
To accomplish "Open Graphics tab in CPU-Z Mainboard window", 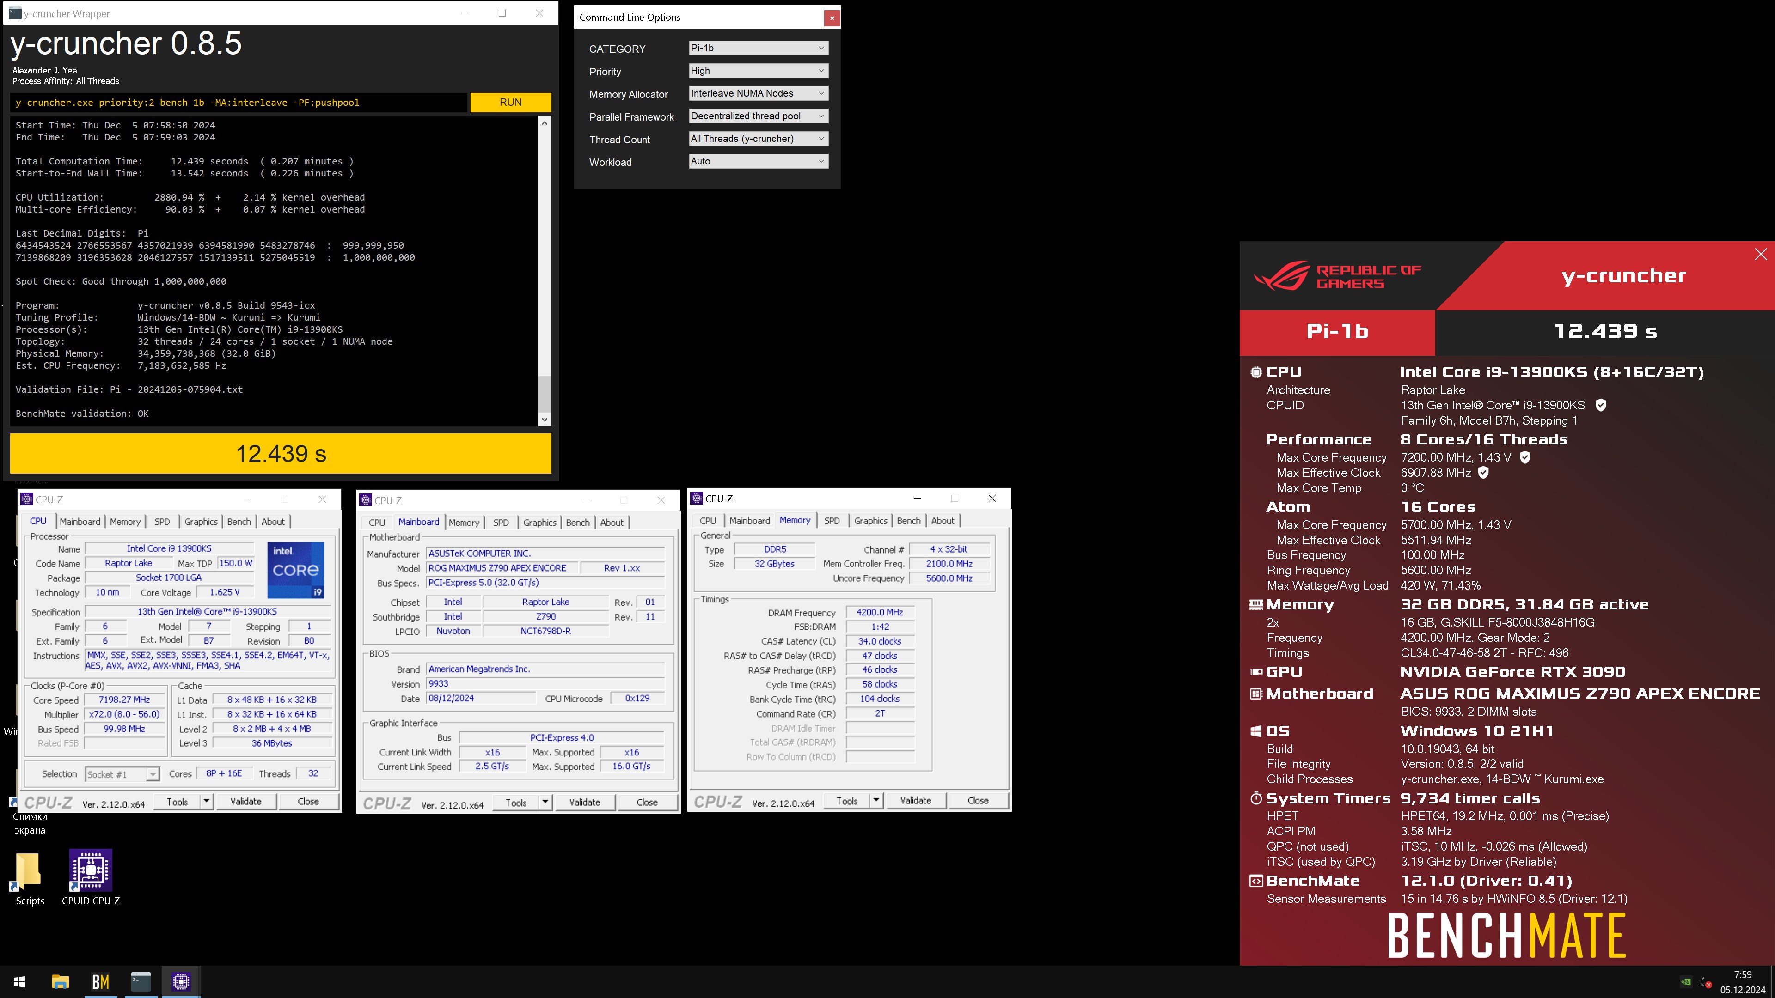I will click(539, 523).
